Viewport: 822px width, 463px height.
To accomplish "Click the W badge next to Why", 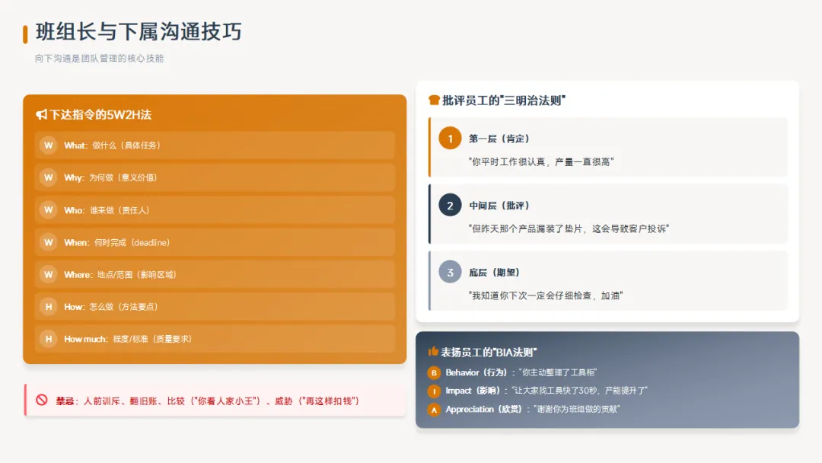I will click(49, 177).
